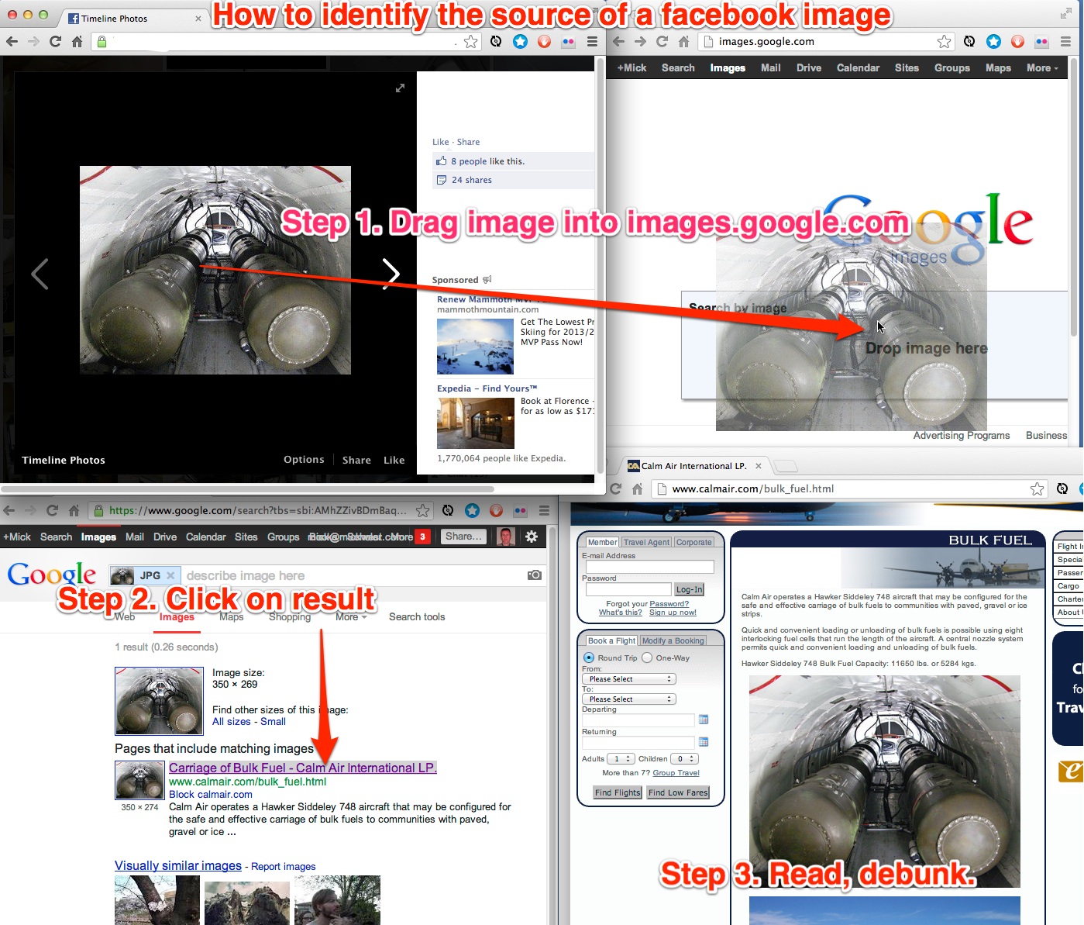This screenshot has height=925, width=1084.
Task: Switch to Corporate login tab
Action: pyautogui.click(x=693, y=542)
